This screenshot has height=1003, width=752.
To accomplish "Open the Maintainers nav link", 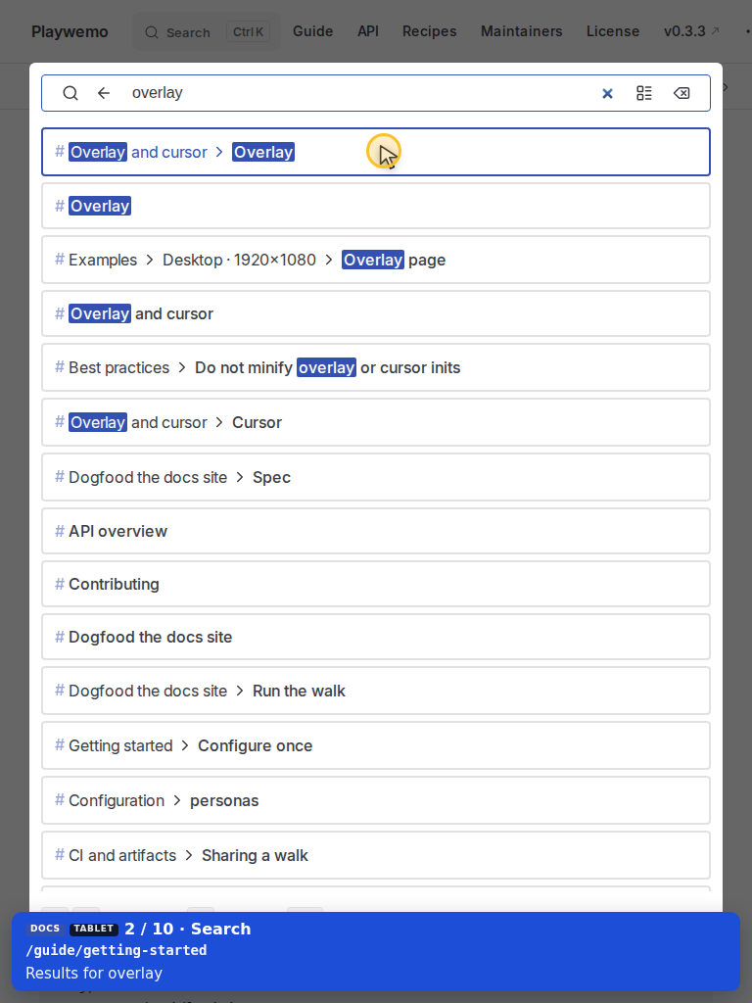I will point(521,31).
